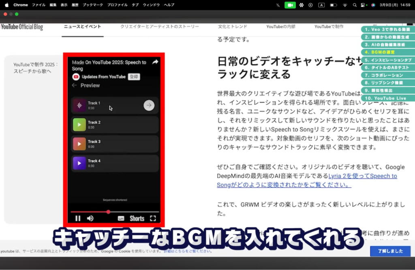The width and height of the screenshot is (415, 270).
Task: Click the back arrow beside Preview
Action: pyautogui.click(x=74, y=86)
